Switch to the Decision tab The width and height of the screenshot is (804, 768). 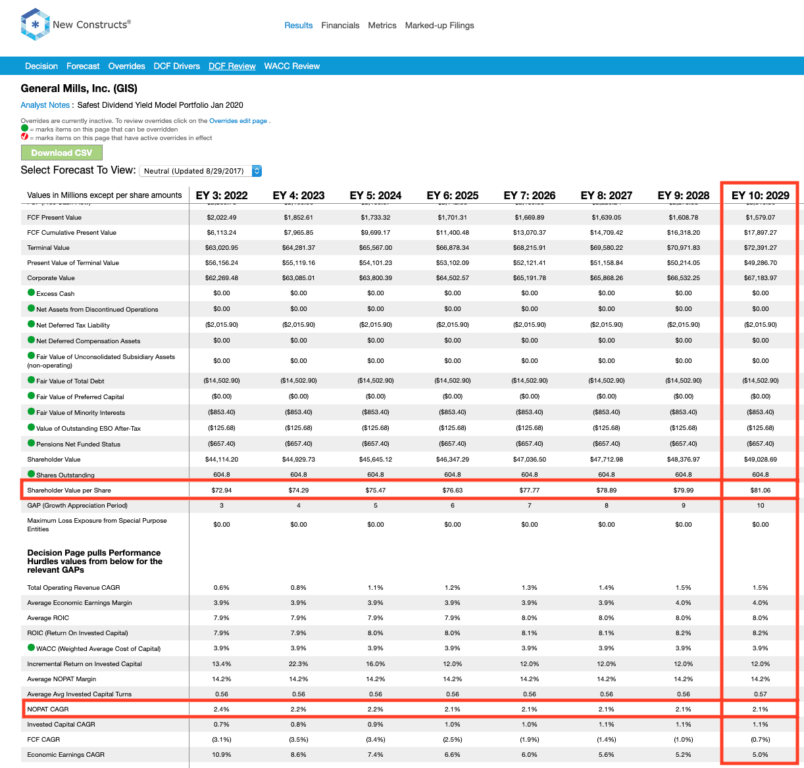pos(41,66)
